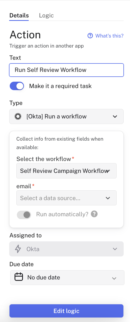Open the email data source dropdown
The width and height of the screenshot is (130, 322).
coord(66,198)
